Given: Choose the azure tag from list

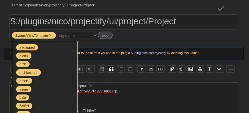Looking at the screenshot, I should coord(24,89).
